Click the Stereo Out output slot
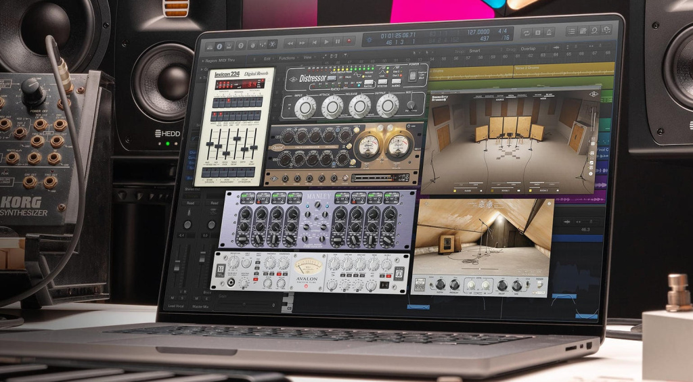 193,189
